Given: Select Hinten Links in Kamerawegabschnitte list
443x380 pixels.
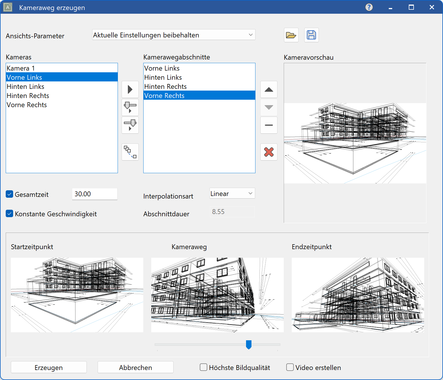Looking at the screenshot, I should click(x=163, y=77).
